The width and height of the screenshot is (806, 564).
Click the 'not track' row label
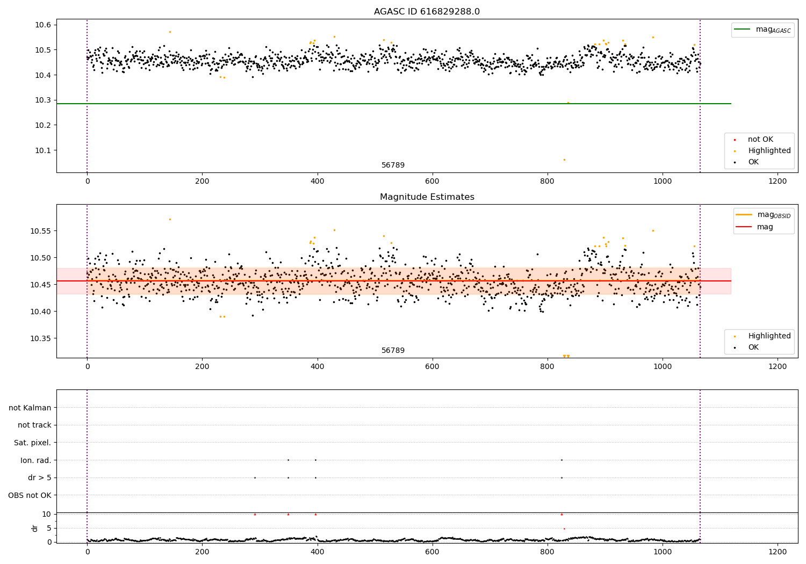tap(34, 425)
